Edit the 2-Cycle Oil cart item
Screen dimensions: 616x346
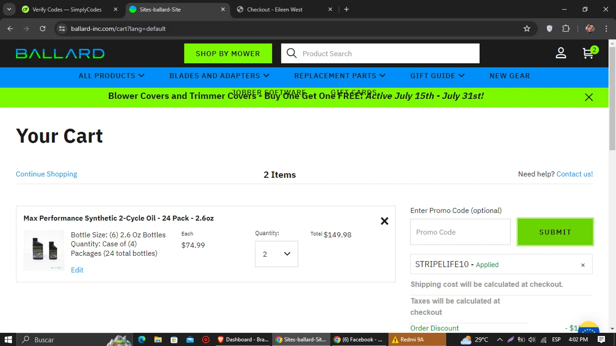77,270
